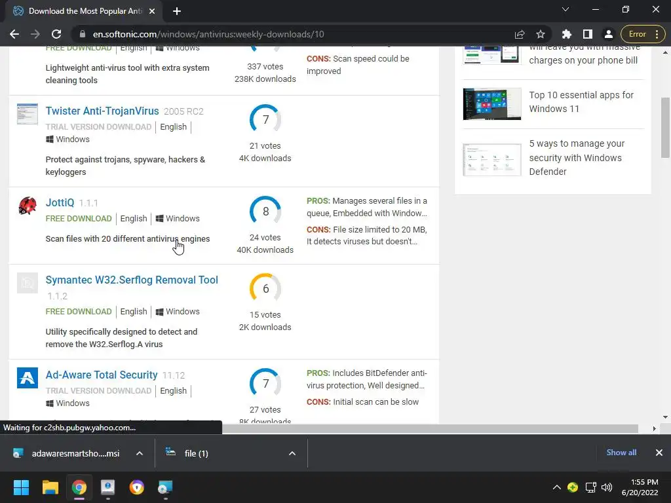Click the Twister Anti-TrojanVirus thumbnail icon
The height and width of the screenshot is (503, 671).
point(28,114)
